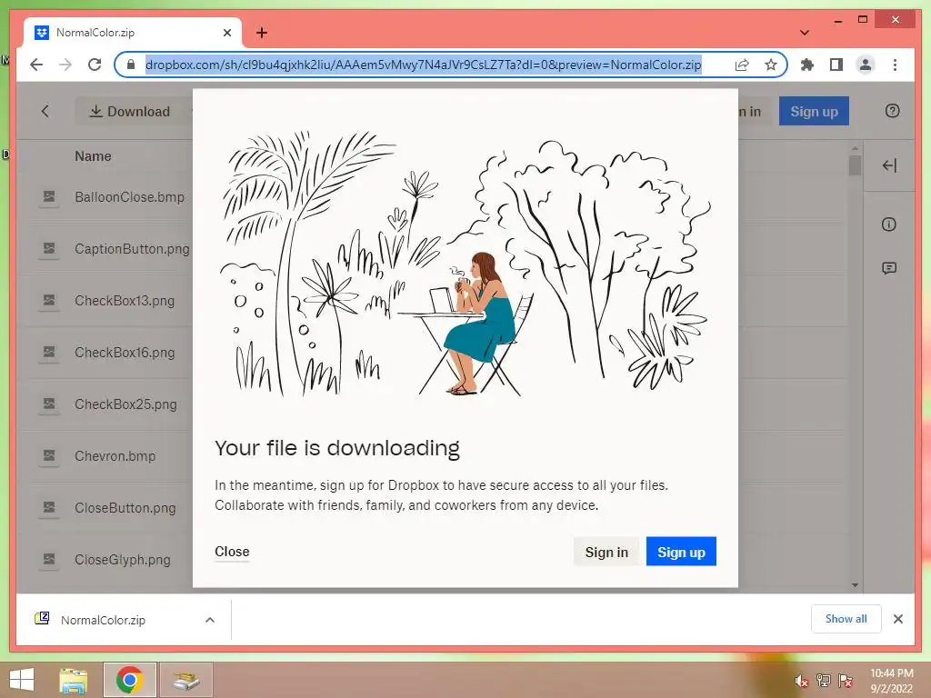
Task: Switch to the NormalColor.zip tab
Action: (x=133, y=33)
